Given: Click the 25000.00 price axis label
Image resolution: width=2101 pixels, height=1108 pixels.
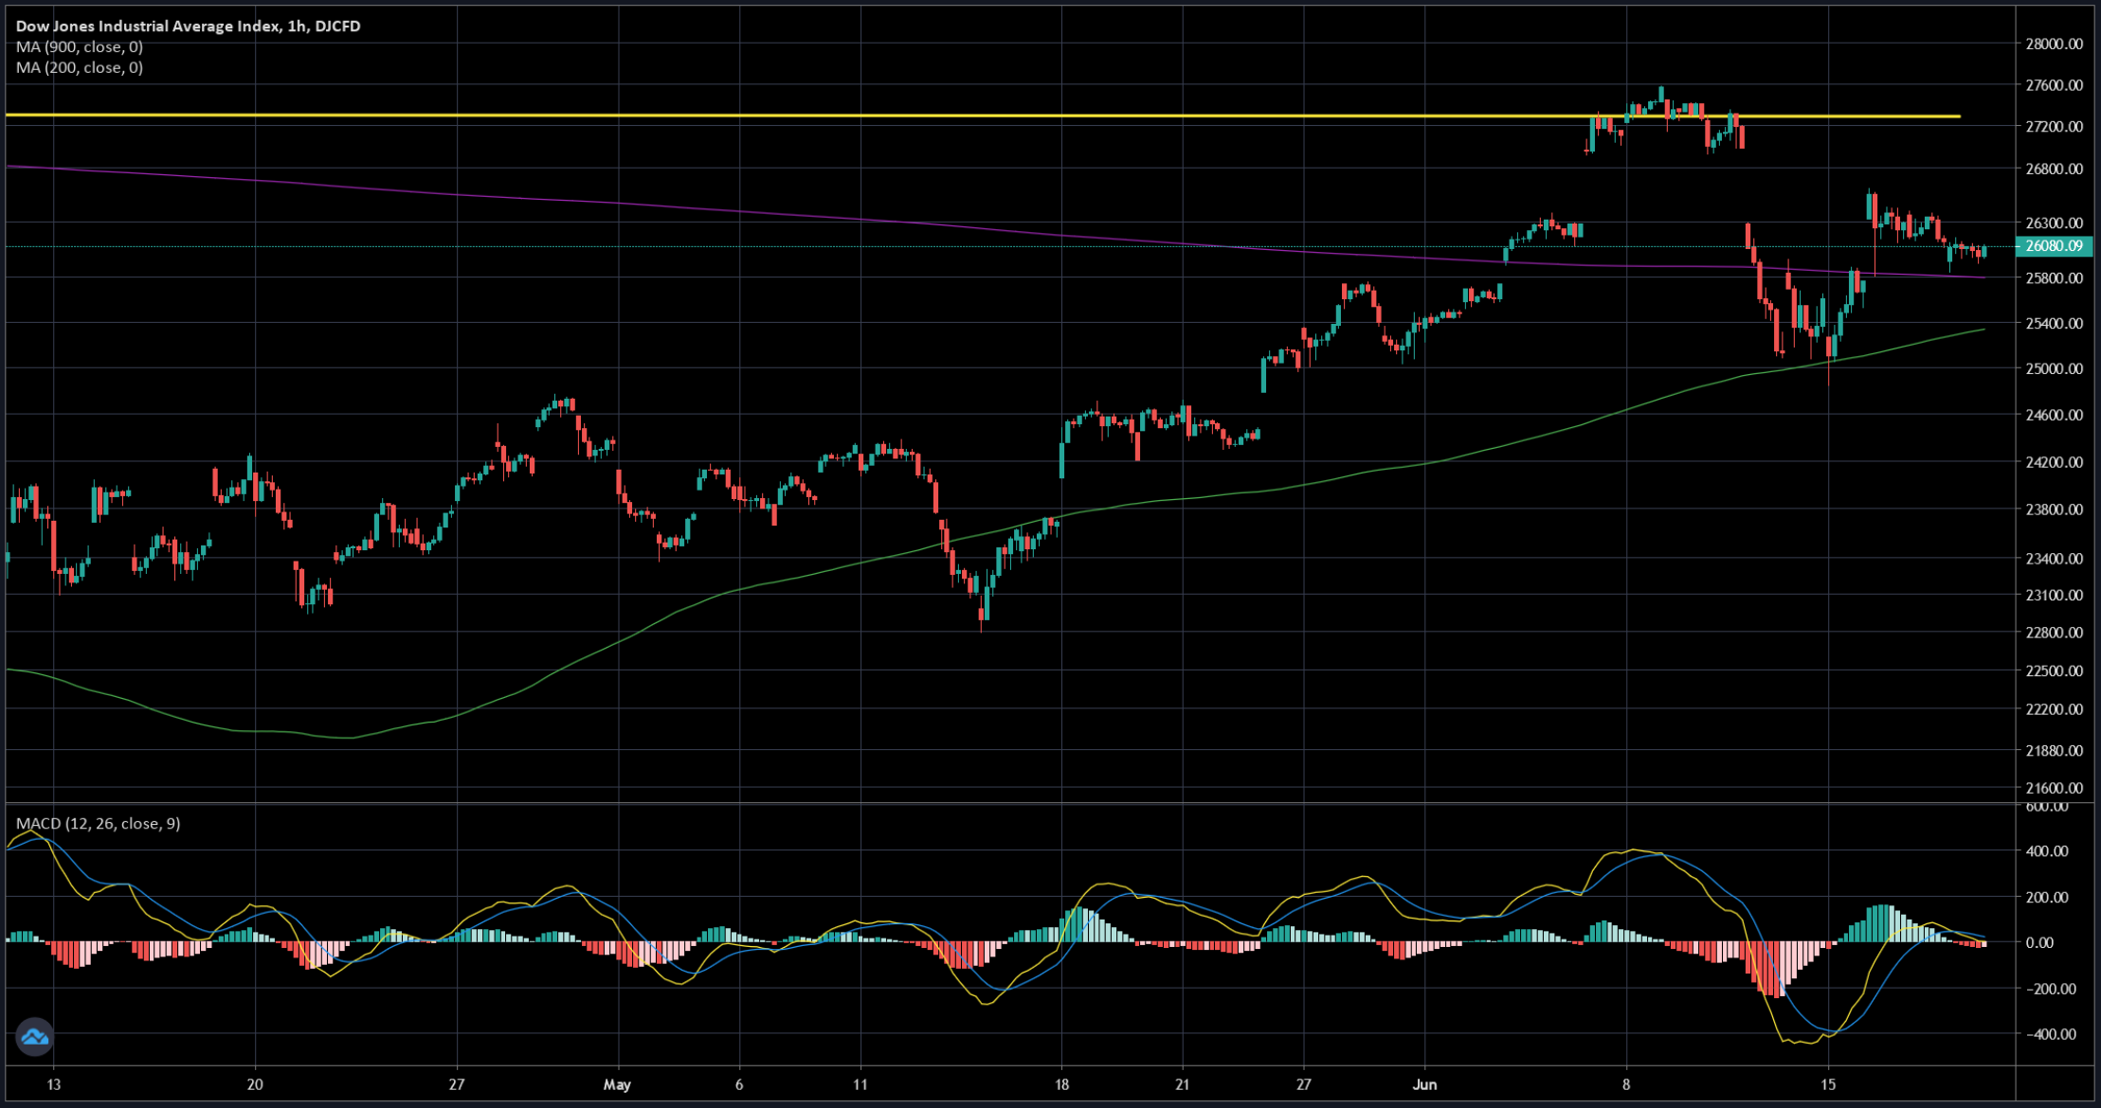Looking at the screenshot, I should click(2054, 369).
